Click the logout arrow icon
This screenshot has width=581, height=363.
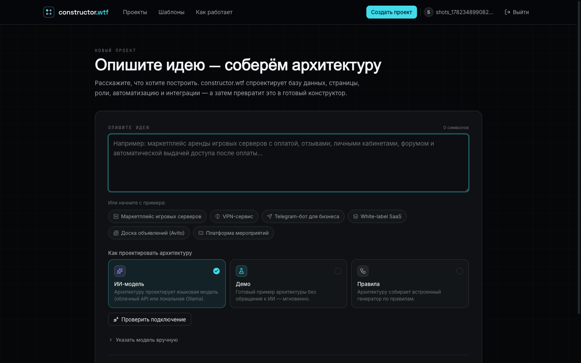(x=508, y=12)
